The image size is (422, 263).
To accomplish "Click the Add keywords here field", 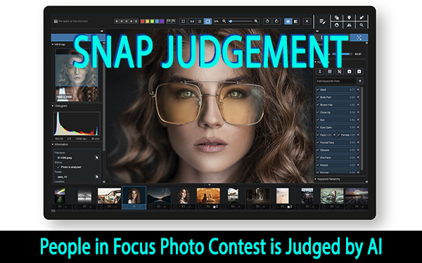I will (x=336, y=81).
